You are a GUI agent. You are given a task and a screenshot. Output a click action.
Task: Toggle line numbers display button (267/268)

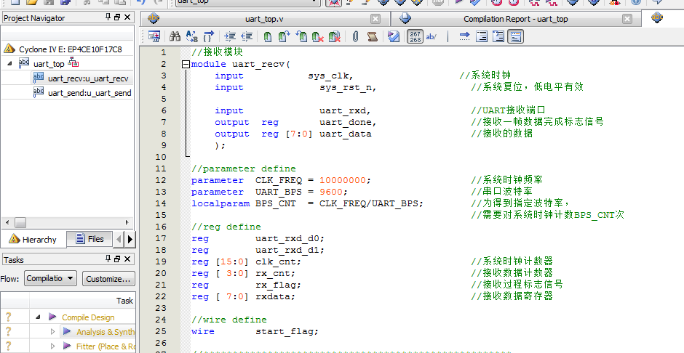[415, 36]
